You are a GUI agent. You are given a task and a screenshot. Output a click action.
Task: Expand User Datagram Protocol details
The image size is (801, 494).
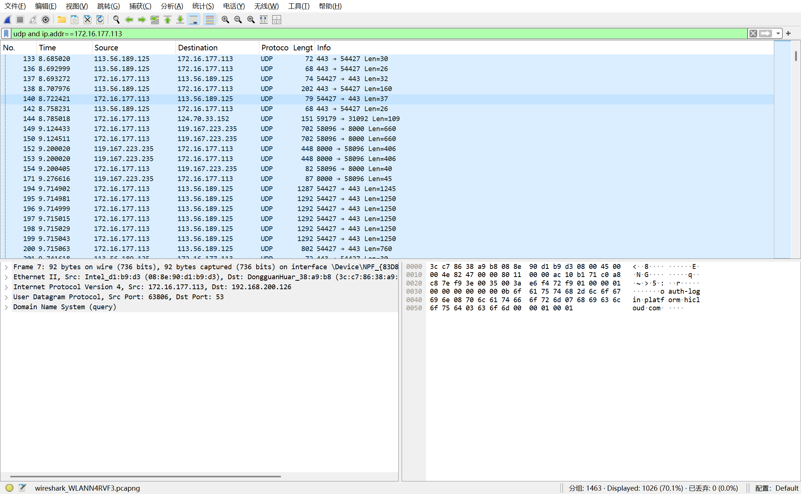6,297
